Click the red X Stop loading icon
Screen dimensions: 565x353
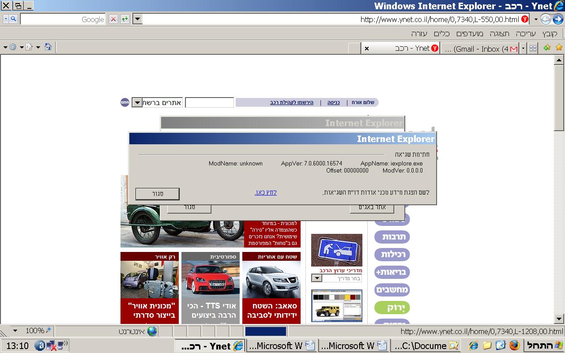tap(113, 19)
